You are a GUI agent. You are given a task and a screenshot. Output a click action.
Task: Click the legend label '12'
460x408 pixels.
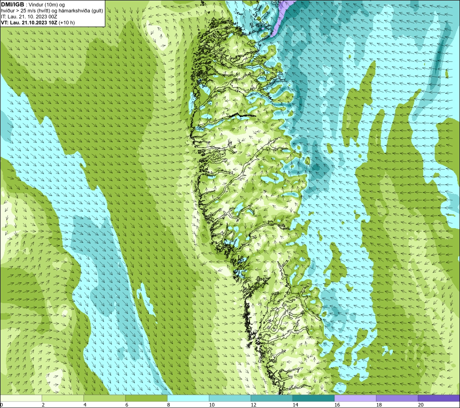click(x=253, y=405)
